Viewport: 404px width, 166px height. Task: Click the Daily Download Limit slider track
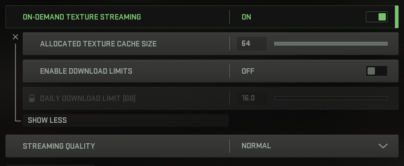click(331, 98)
